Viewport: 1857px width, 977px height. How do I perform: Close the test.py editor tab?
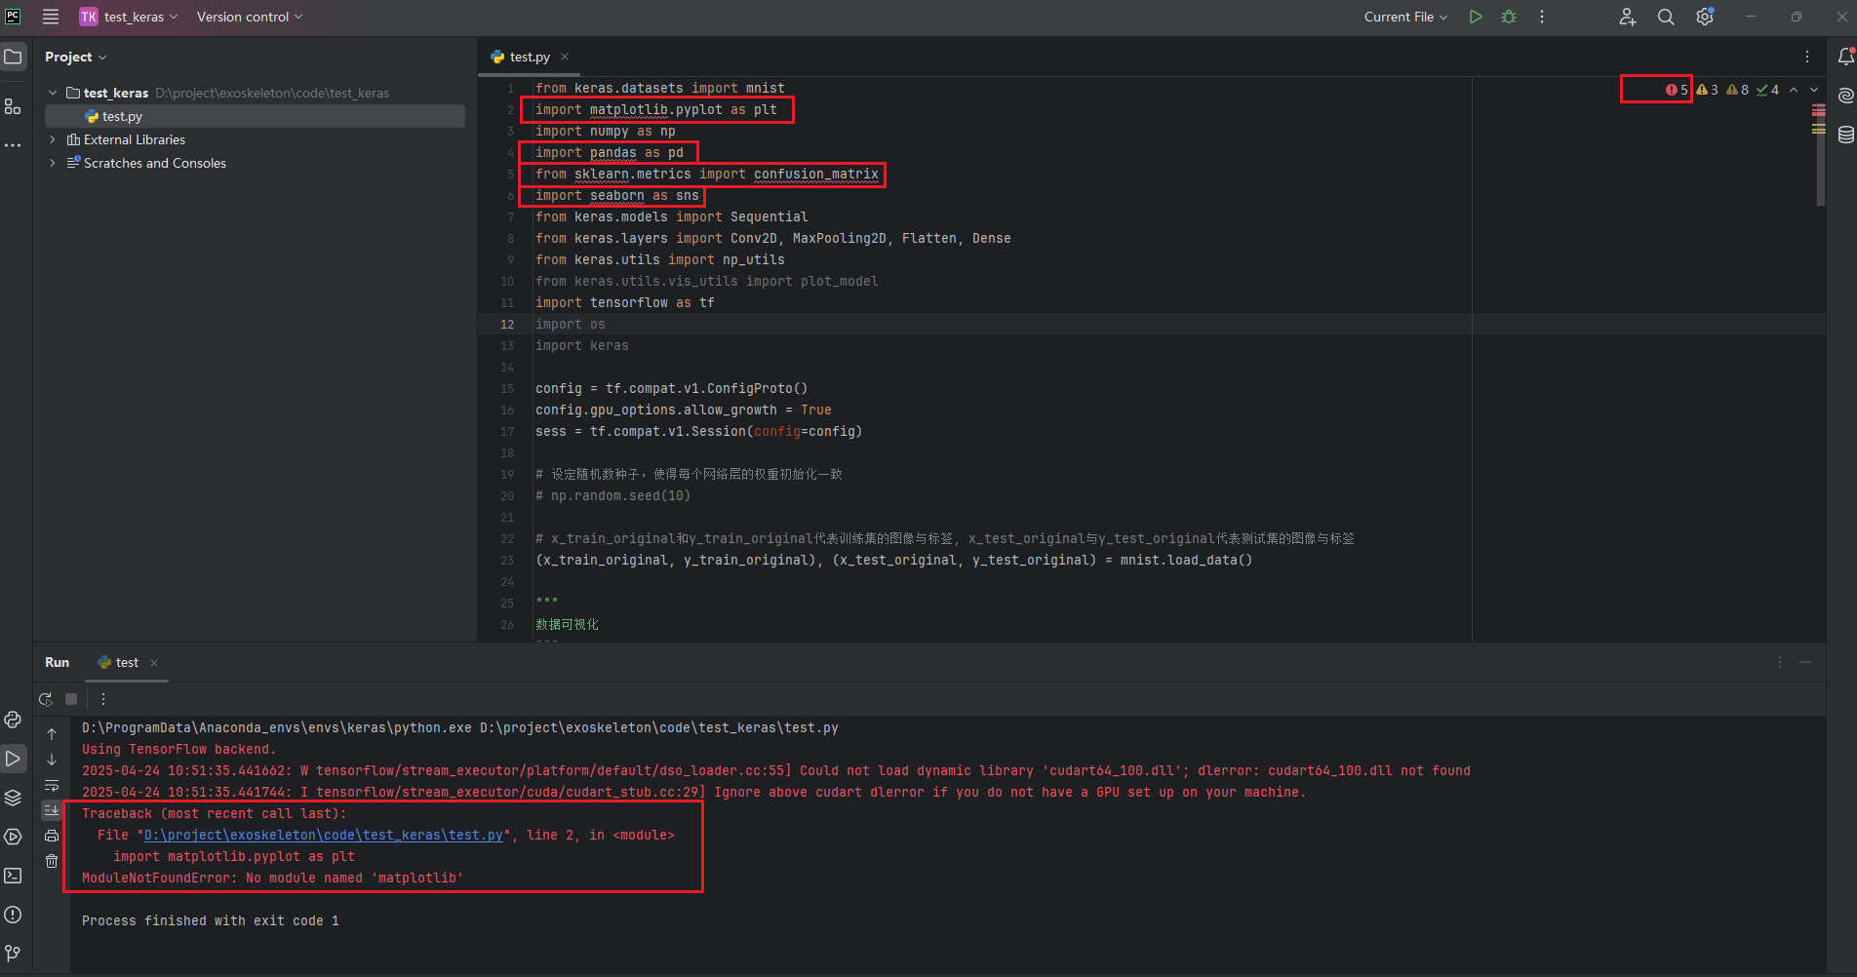pos(565,57)
